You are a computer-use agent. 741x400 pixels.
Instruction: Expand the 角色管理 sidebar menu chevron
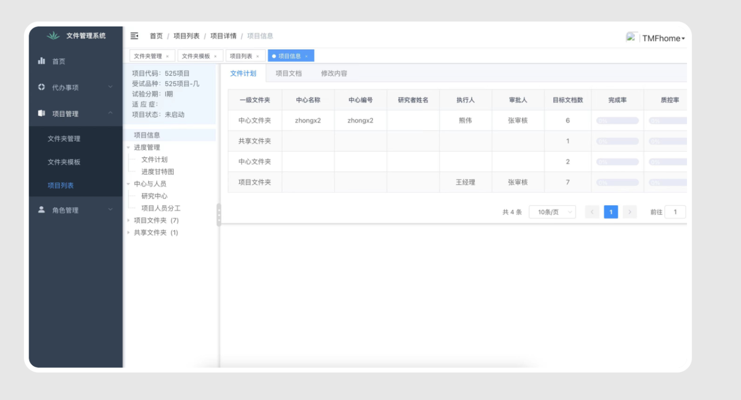(110, 209)
